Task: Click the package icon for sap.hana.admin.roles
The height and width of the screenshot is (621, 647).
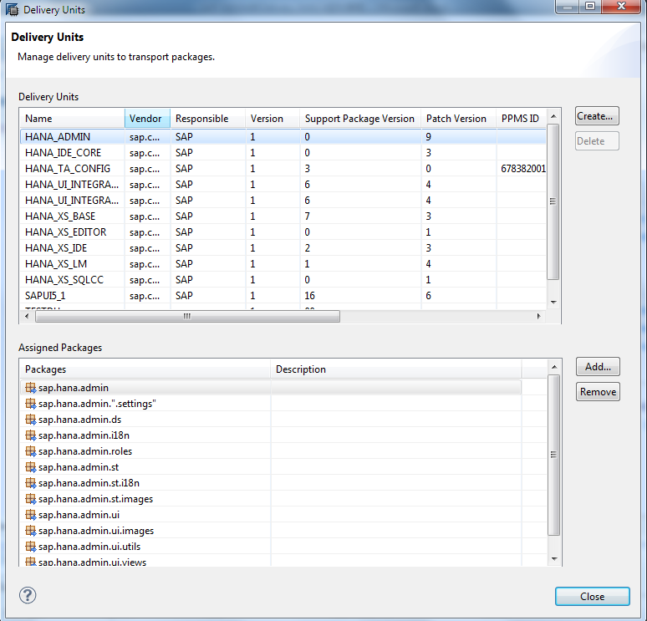Action: tap(31, 451)
